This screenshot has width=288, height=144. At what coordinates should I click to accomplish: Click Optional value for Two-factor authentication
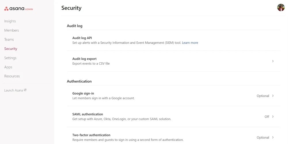pyautogui.click(x=263, y=138)
